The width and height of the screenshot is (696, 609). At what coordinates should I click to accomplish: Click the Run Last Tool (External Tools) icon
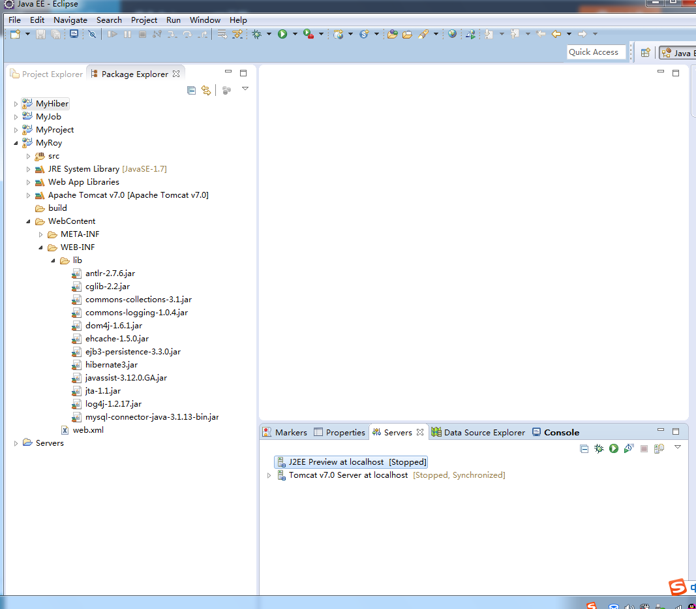pyautogui.click(x=309, y=34)
